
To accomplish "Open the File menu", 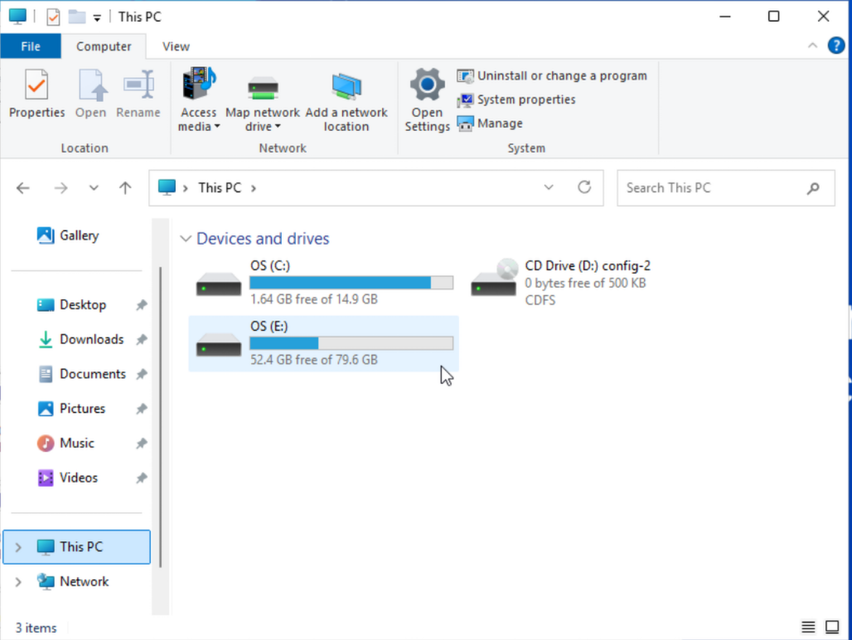I will click(x=31, y=46).
